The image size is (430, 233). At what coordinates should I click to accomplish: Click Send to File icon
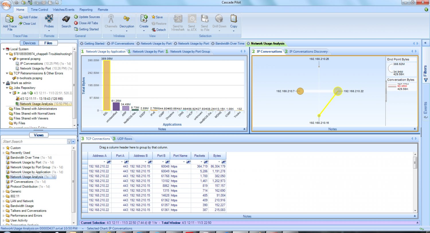click(x=205, y=19)
